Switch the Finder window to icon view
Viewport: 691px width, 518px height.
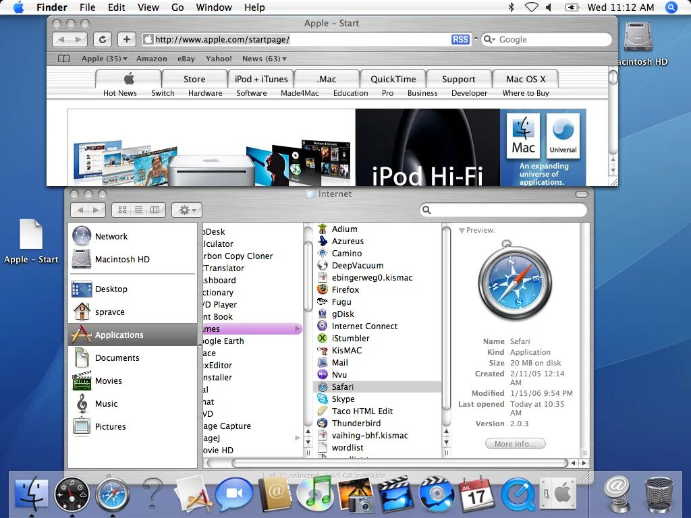pyautogui.click(x=122, y=210)
